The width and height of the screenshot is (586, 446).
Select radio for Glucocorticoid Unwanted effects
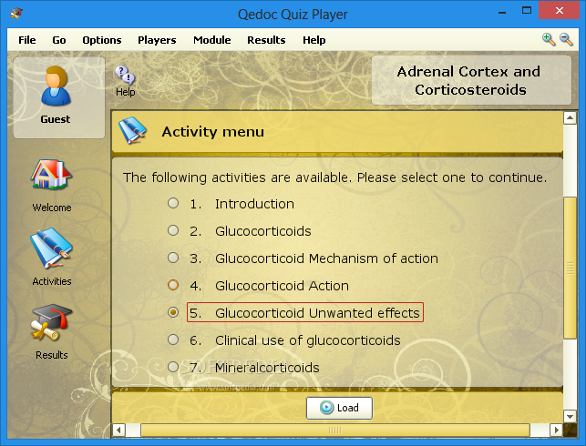click(x=173, y=312)
